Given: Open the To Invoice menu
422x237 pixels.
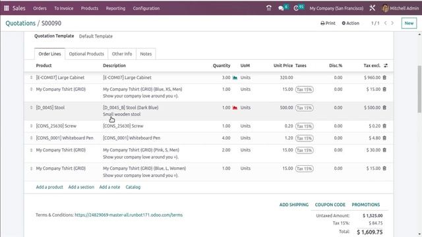Looking at the screenshot, I should pos(64,9).
